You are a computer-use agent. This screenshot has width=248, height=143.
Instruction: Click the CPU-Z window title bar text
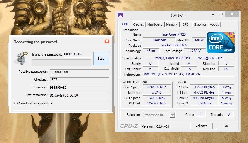coord(177,15)
